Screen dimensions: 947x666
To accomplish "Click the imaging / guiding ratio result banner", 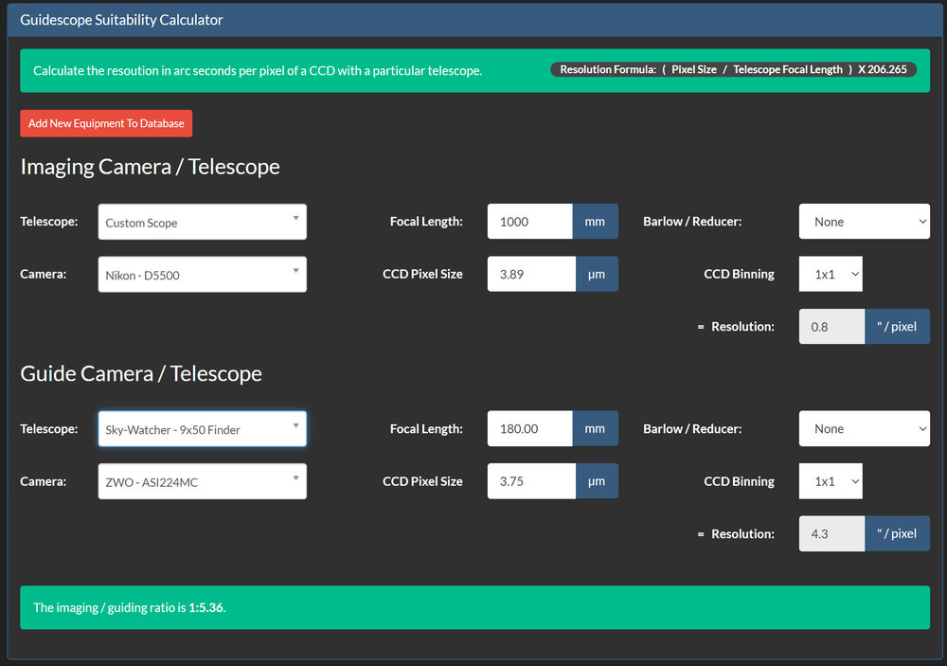I will click(474, 607).
